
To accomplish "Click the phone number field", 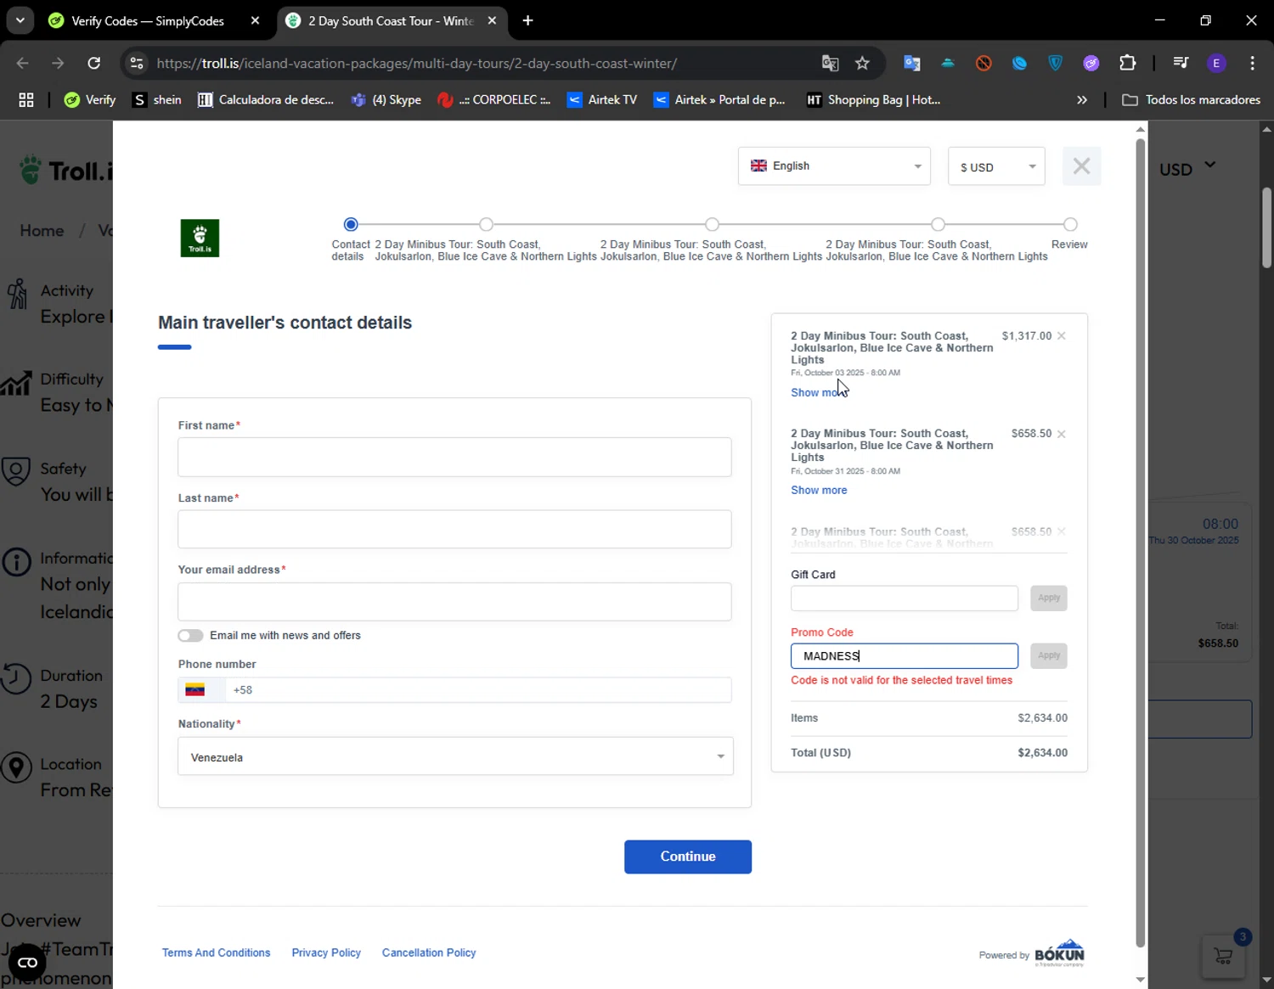I will coord(478,690).
